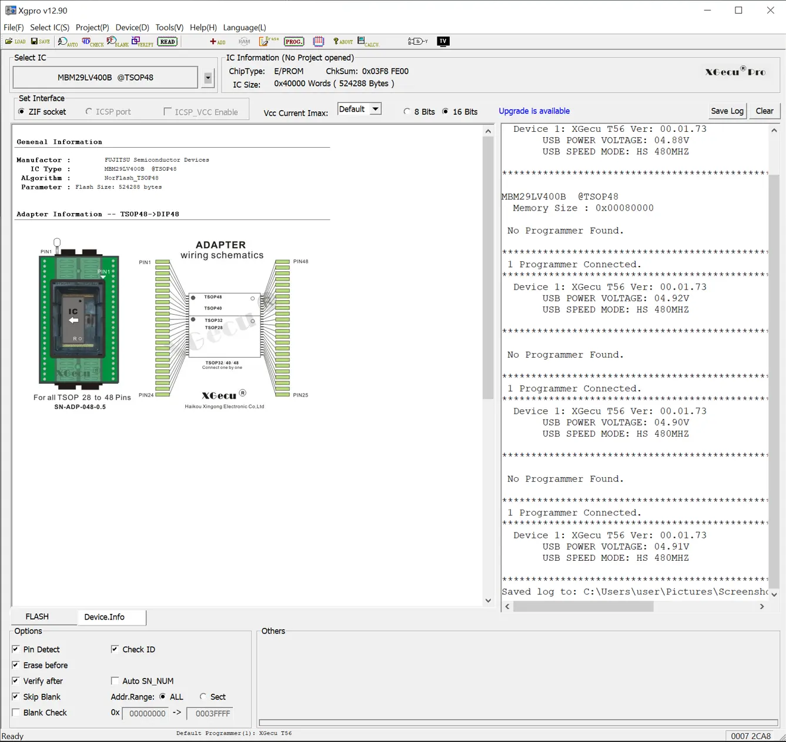Click the log panel scroll up arrow

(x=774, y=131)
